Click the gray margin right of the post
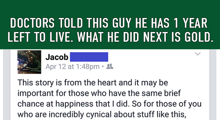220x120 pixels. [x=213, y=84]
